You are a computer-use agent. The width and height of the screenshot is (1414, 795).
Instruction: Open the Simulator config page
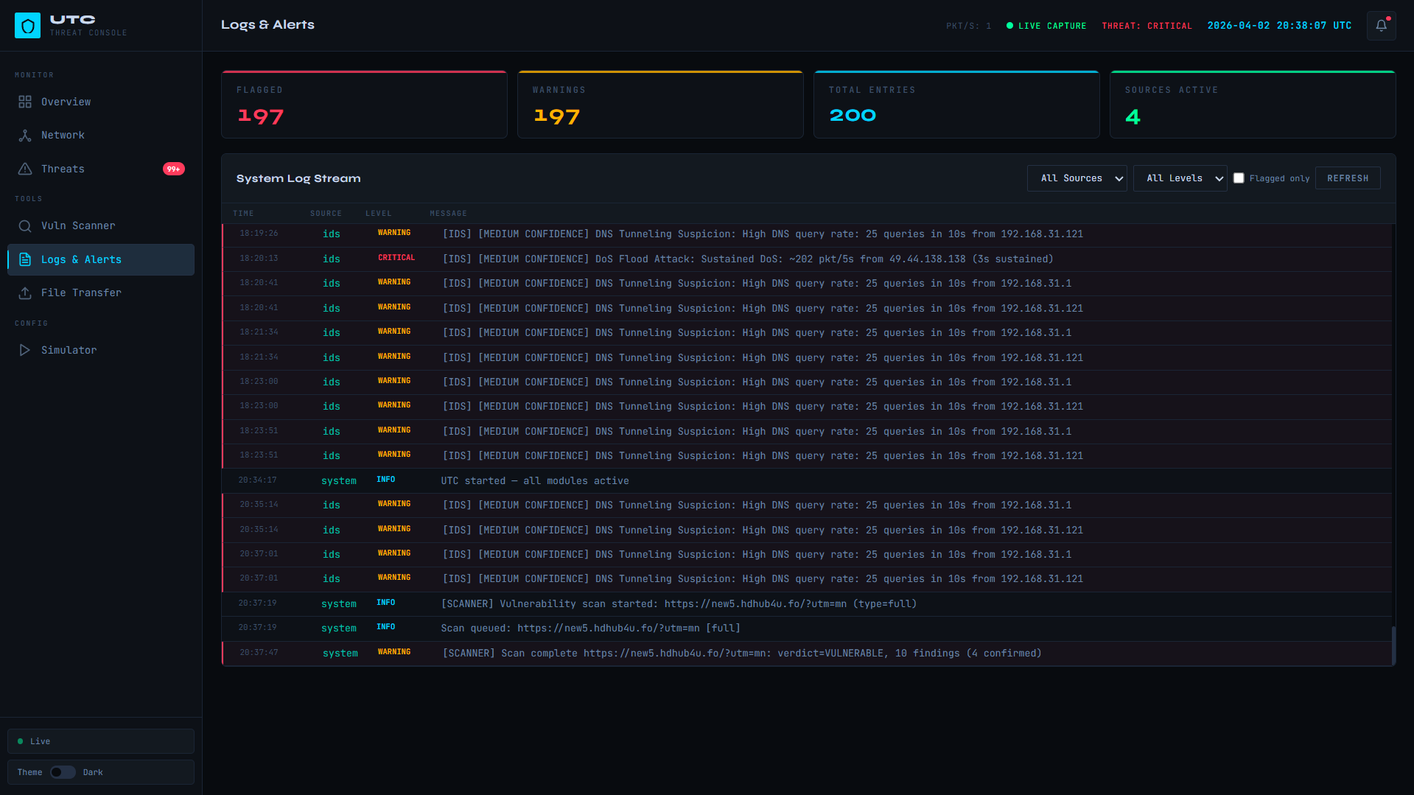(101, 350)
